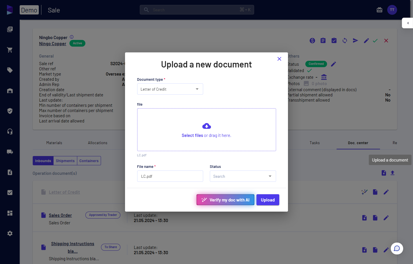
Task: Open the shield check sidebar icon
Action: tap(10, 111)
